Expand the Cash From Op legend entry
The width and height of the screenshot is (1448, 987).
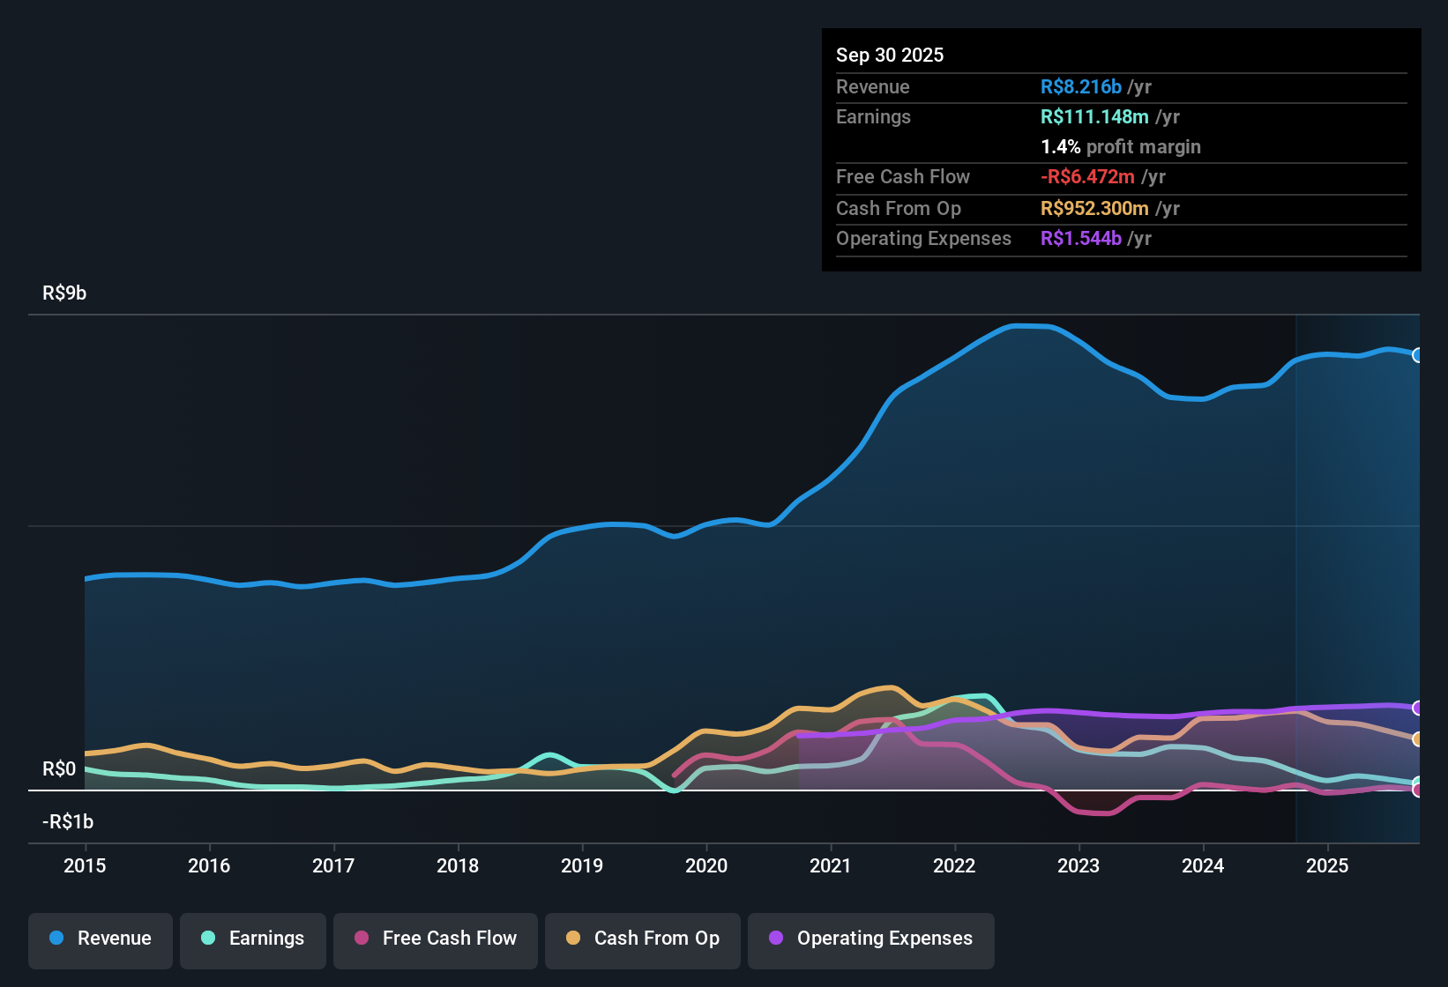[642, 939]
